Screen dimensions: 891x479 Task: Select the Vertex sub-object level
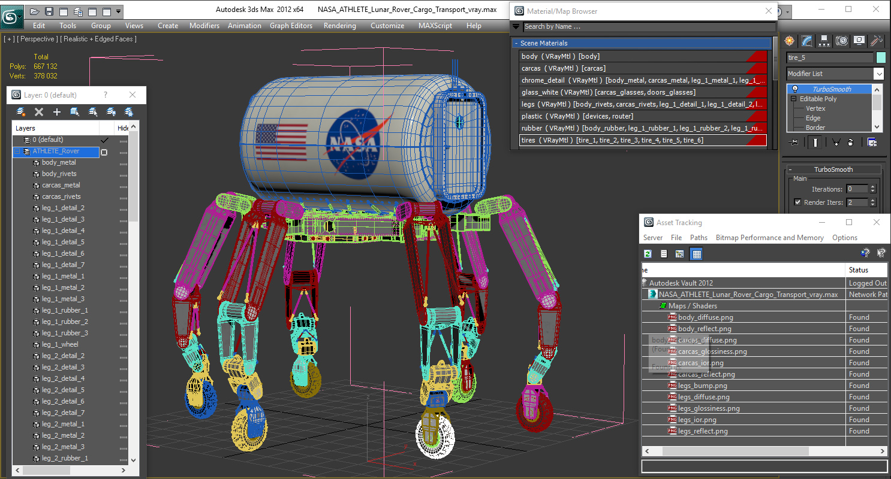tap(815, 108)
